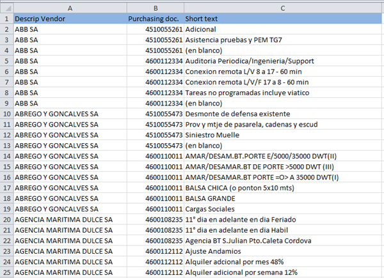Image resolution: width=384 pixels, height=278 pixels.
Task: Select row 10 header
Action: tap(6, 114)
